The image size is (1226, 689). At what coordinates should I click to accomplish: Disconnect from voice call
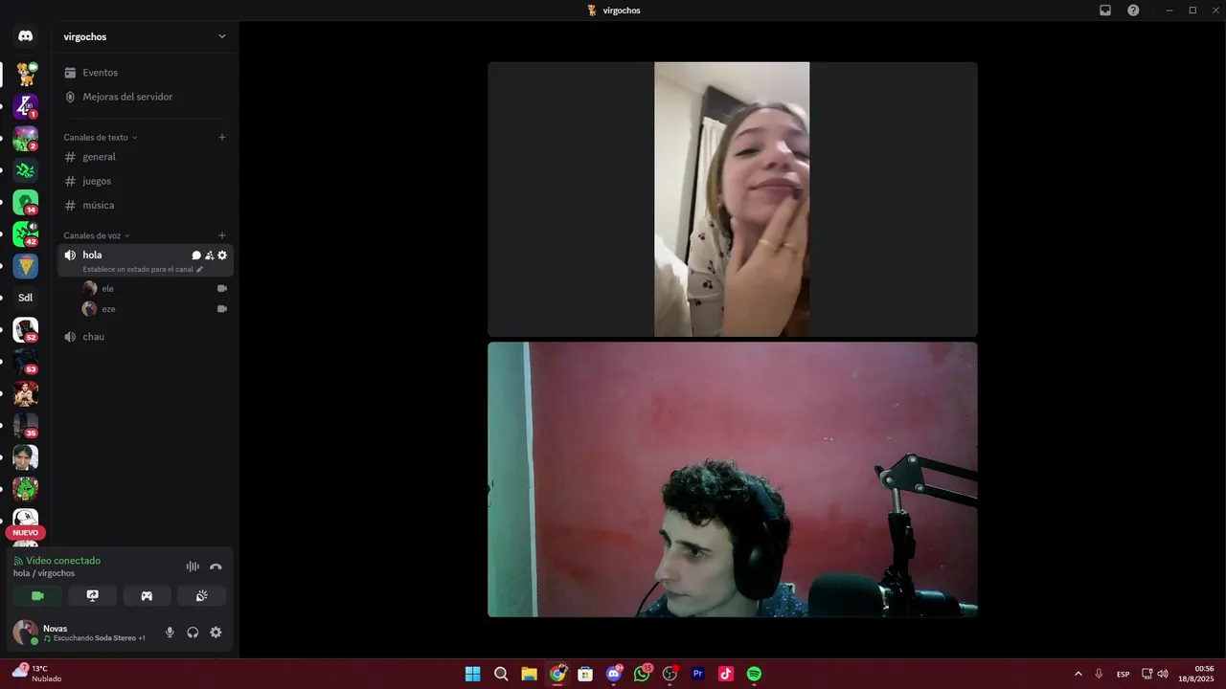(x=216, y=567)
